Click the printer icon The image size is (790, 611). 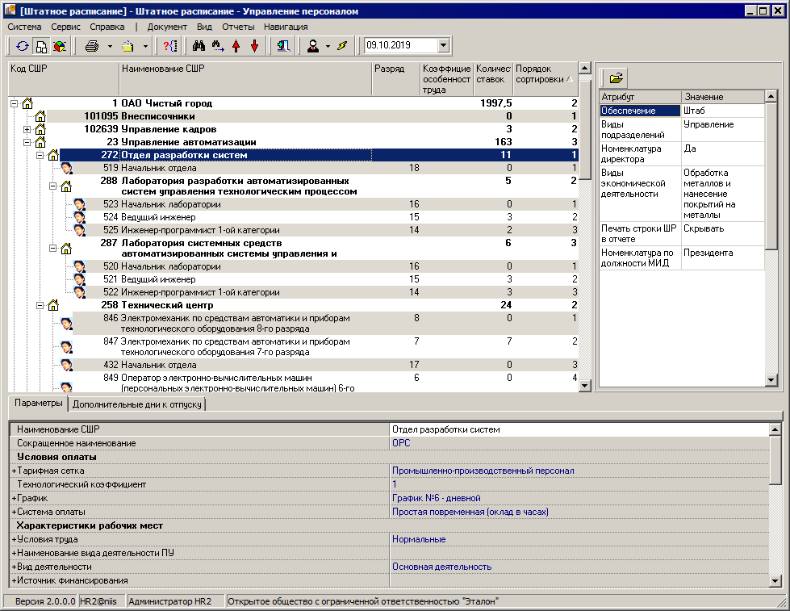92,46
